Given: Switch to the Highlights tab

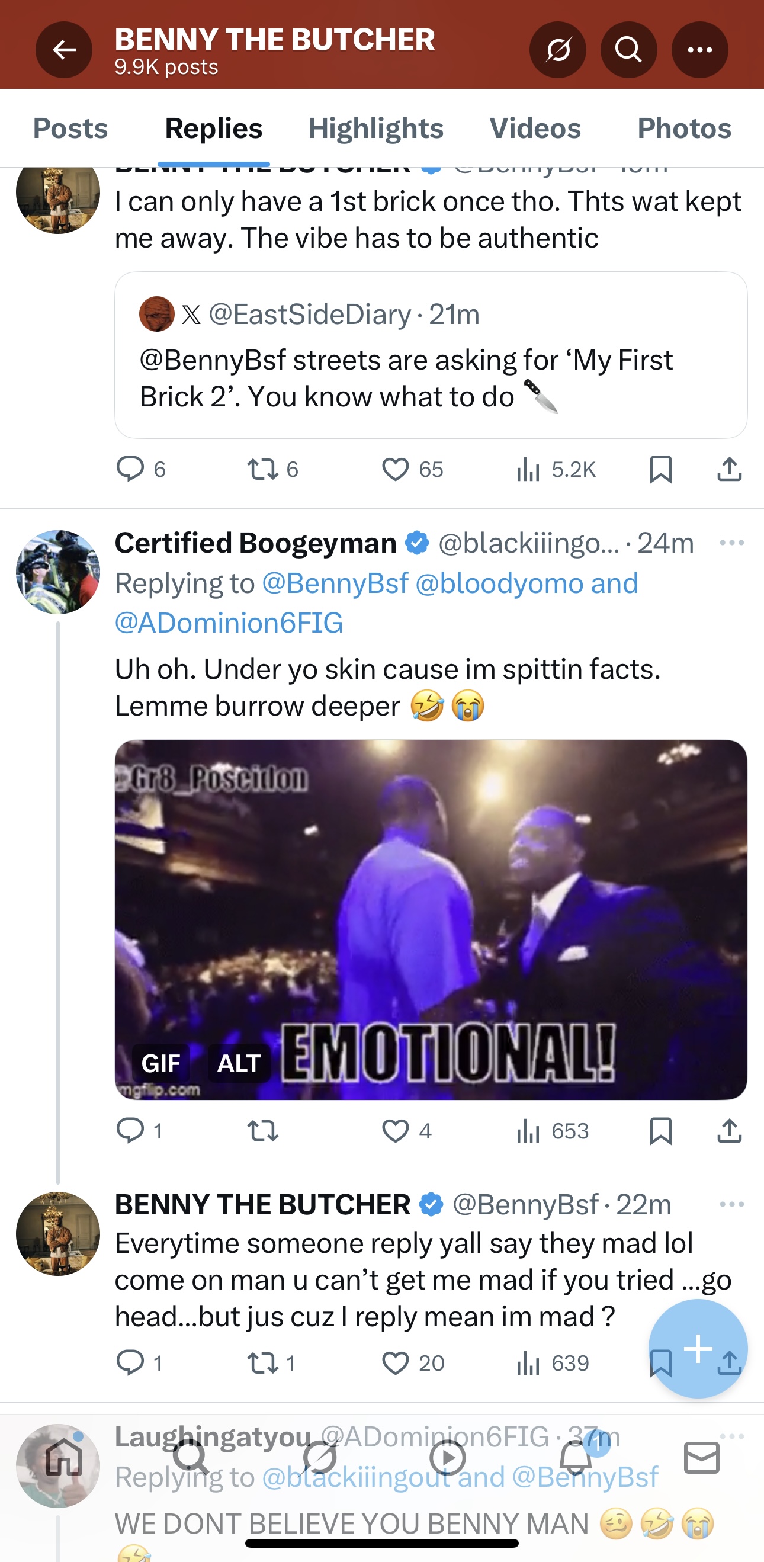Looking at the screenshot, I should point(375,129).
